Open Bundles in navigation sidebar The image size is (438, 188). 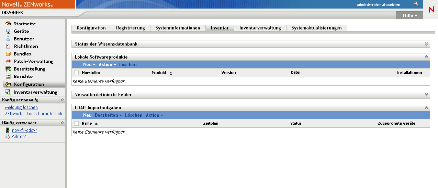22,54
